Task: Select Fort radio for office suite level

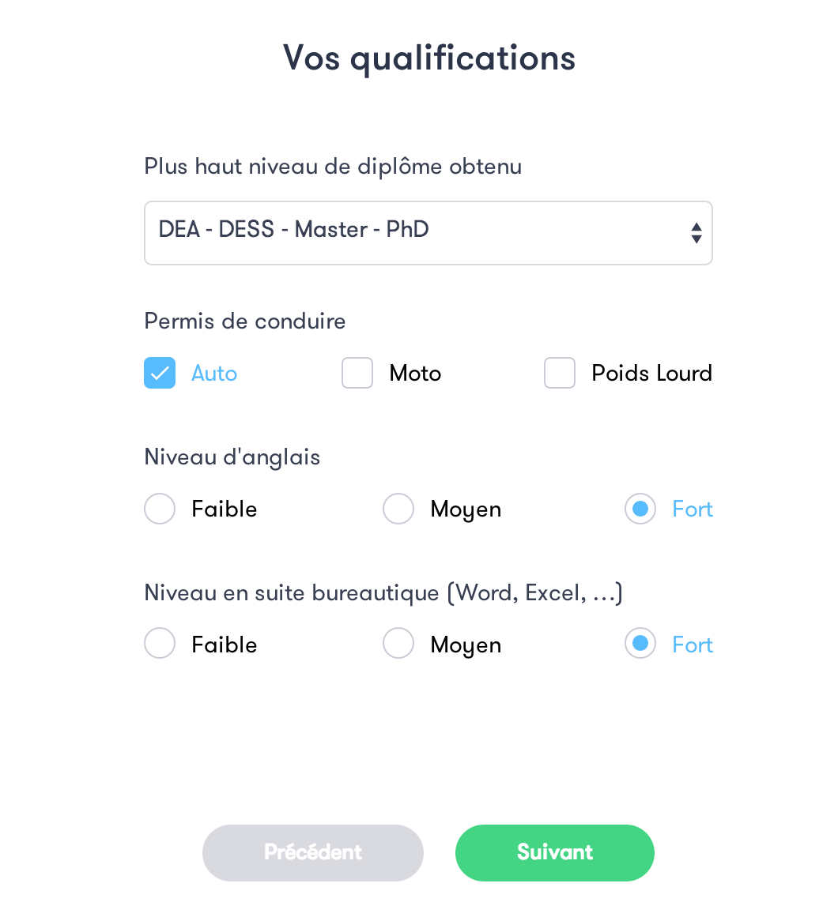Action: (x=640, y=645)
